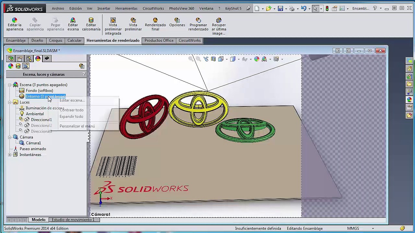Open the hide/show items dropdown arrow

(251, 59)
